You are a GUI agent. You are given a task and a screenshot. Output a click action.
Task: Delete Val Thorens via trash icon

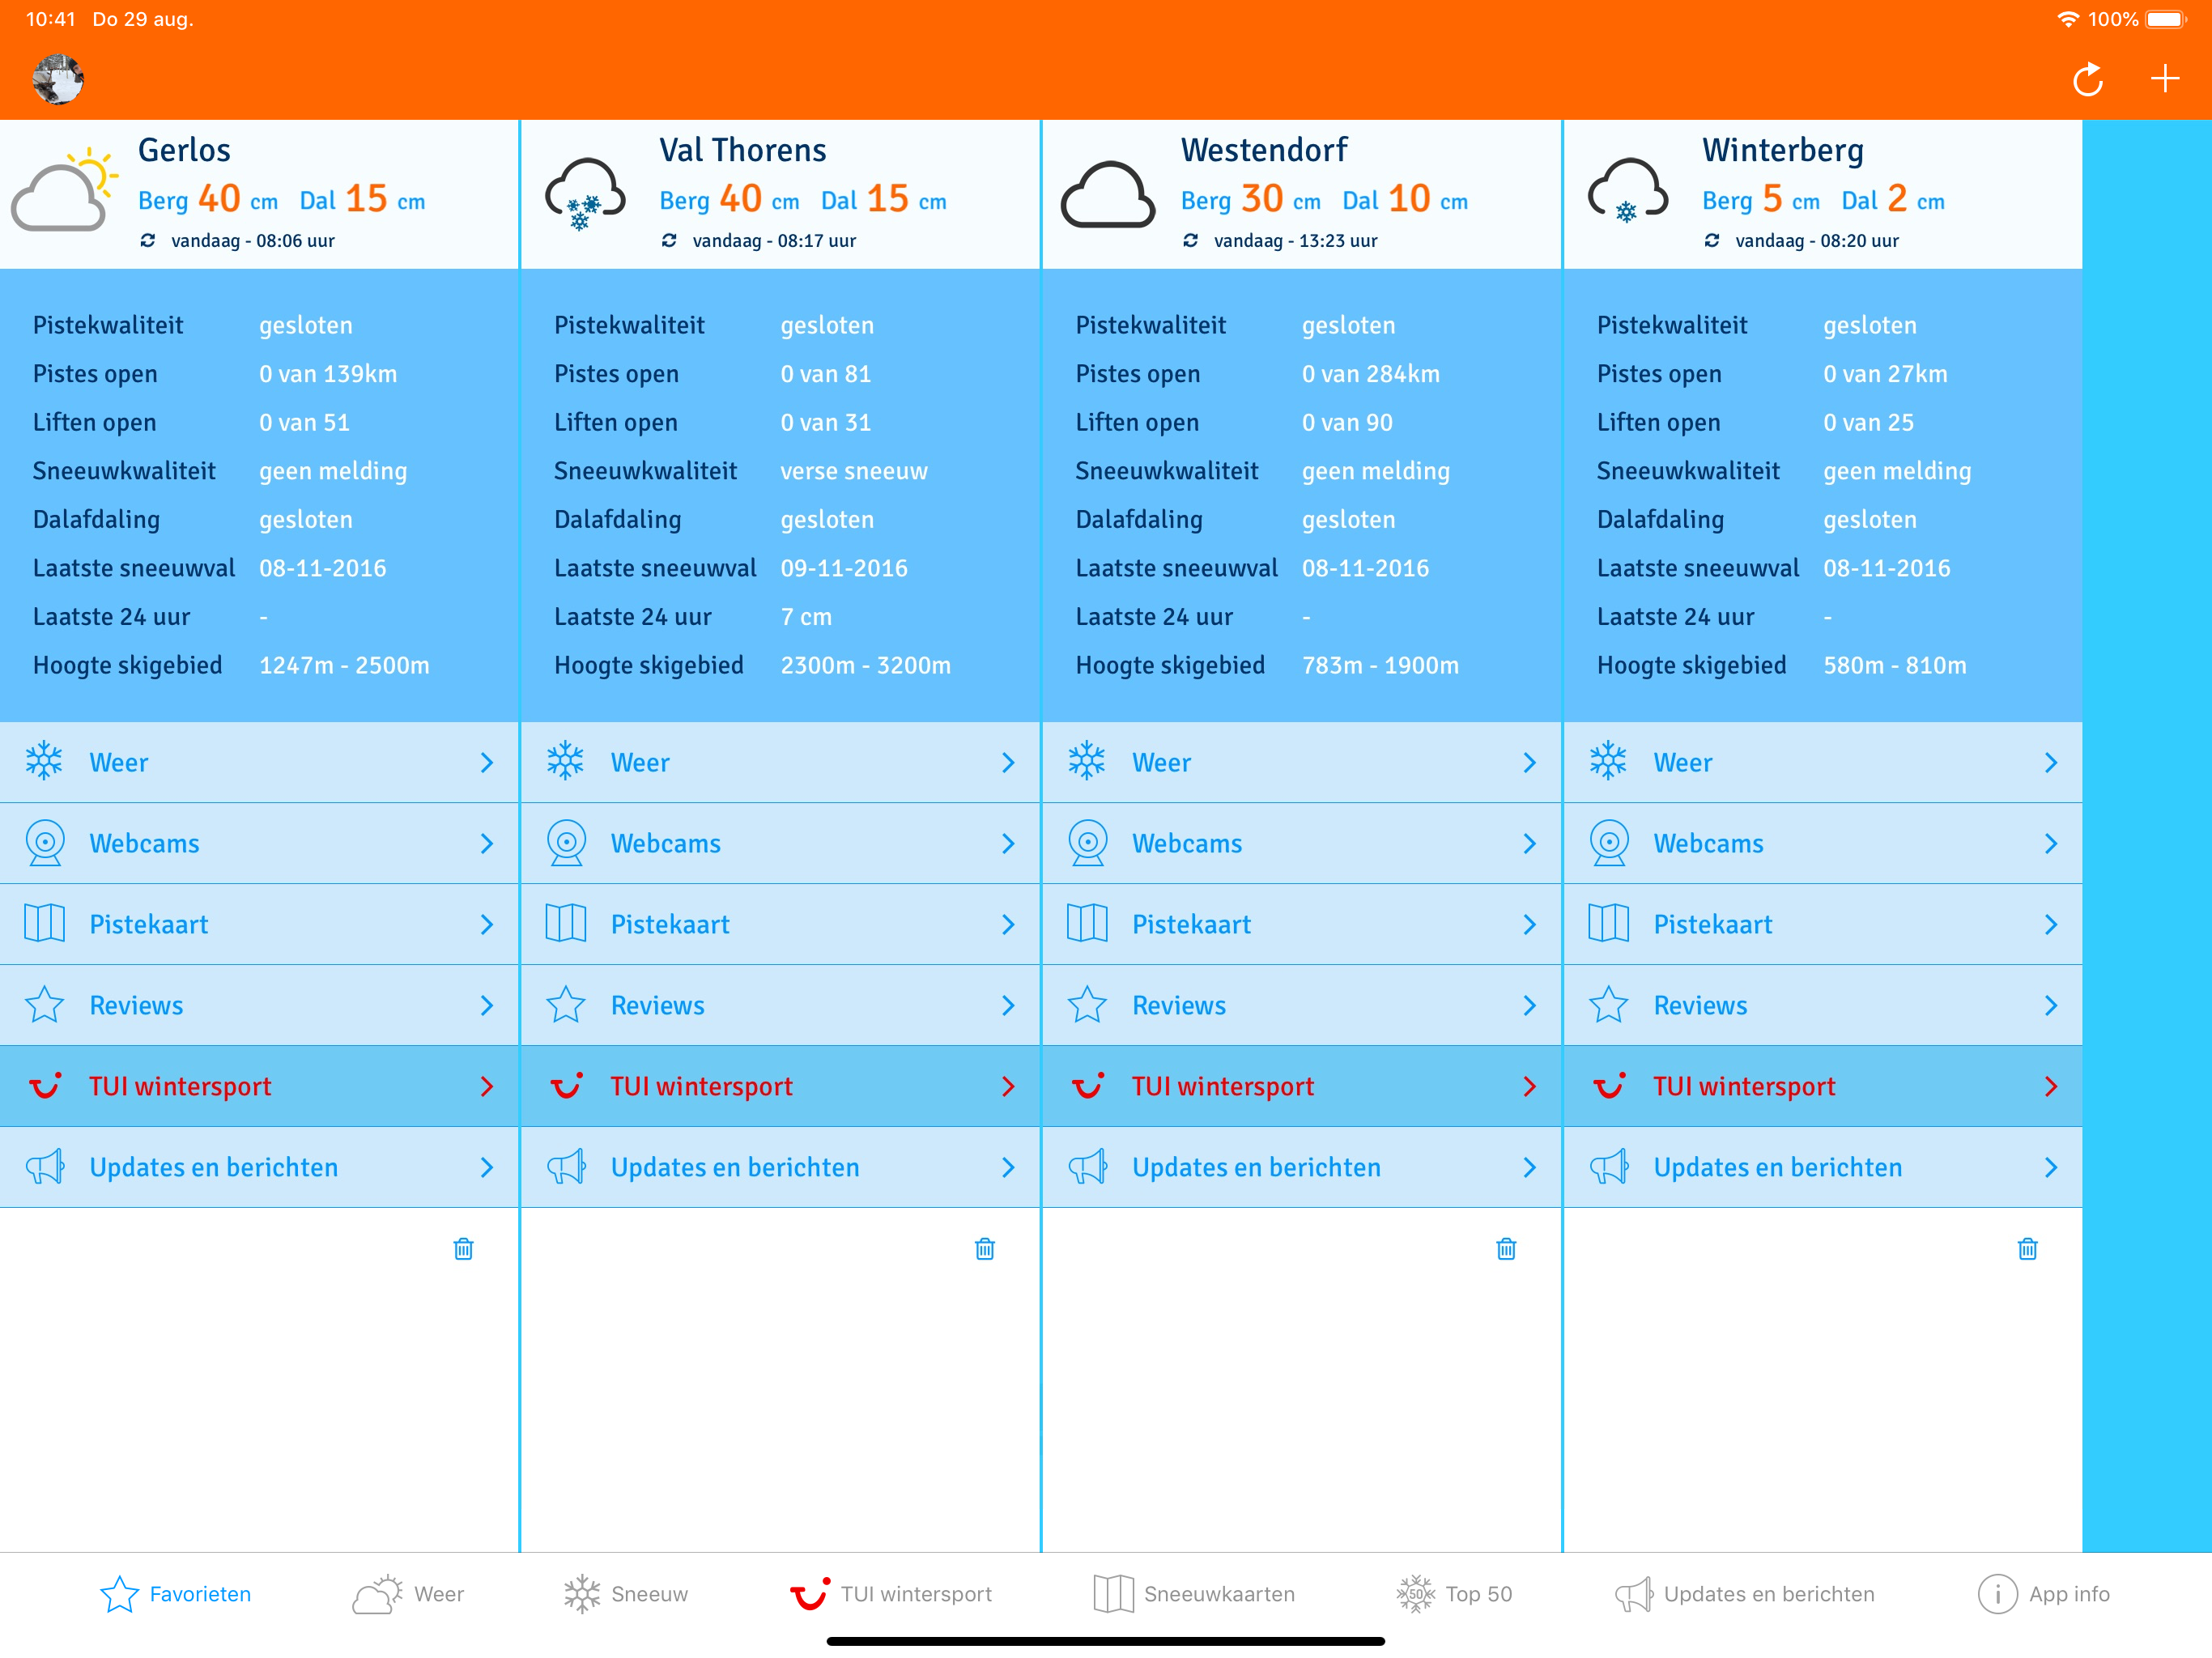(985, 1248)
